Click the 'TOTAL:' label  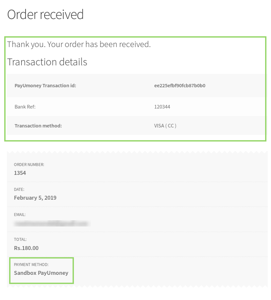(20, 240)
